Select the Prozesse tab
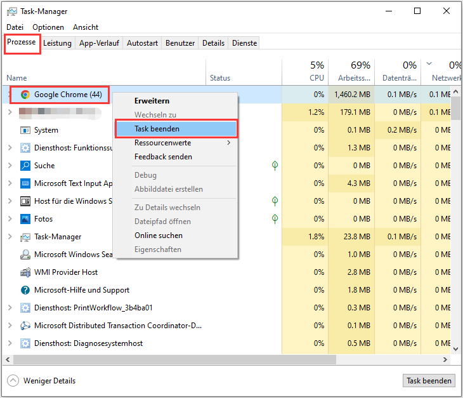 click(x=22, y=43)
